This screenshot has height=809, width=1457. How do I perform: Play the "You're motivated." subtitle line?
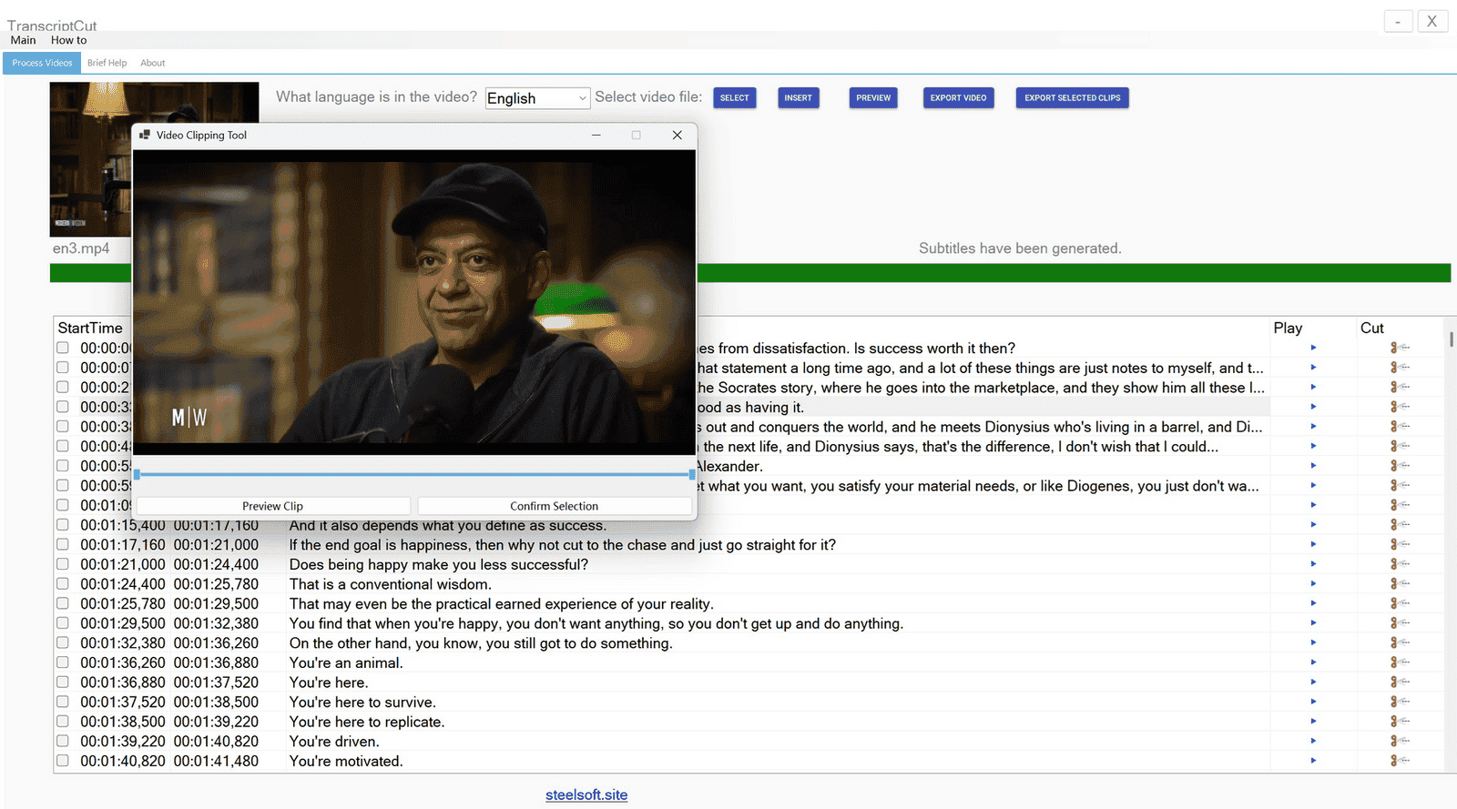point(1313,761)
